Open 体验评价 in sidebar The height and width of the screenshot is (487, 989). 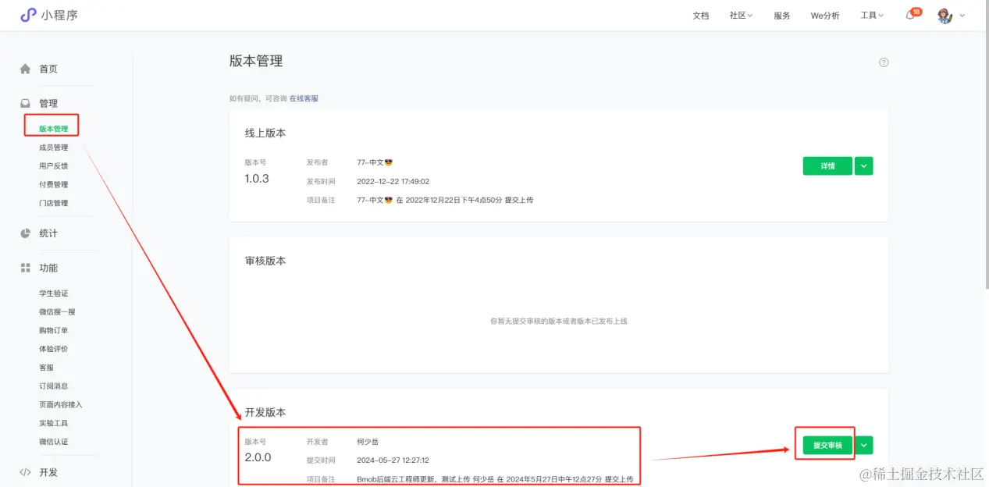[x=53, y=349]
